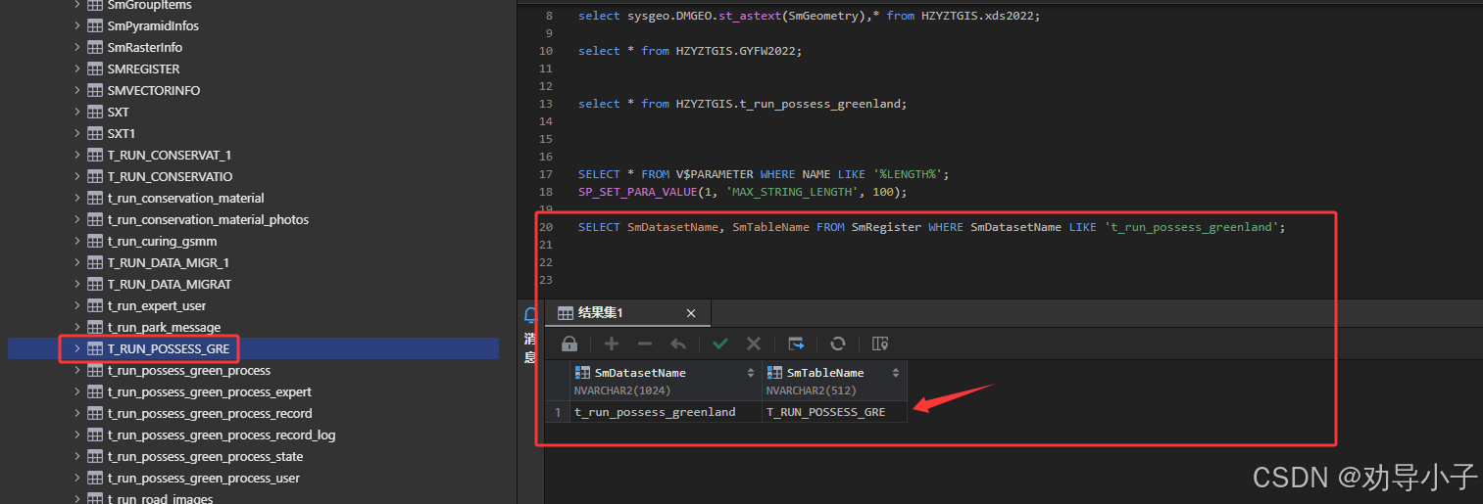1483x504 pixels.
Task: Click the t_run_possess_greenland query on line 13
Action: (x=743, y=103)
